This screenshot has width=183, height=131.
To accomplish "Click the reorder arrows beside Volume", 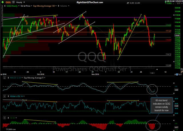I will point(58,6).
